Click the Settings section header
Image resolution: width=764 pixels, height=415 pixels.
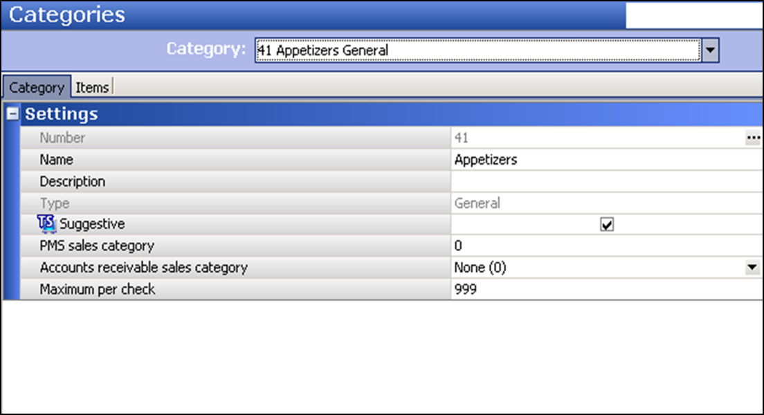392,113
